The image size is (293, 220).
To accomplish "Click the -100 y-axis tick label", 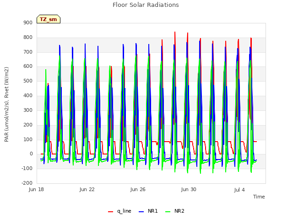I will coord(27,168).
